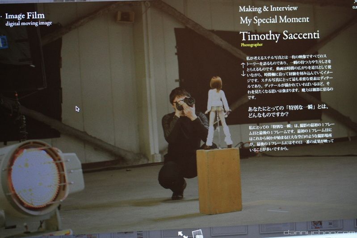
Task: Click the first Japanese interview paragraph
Action: [290, 77]
